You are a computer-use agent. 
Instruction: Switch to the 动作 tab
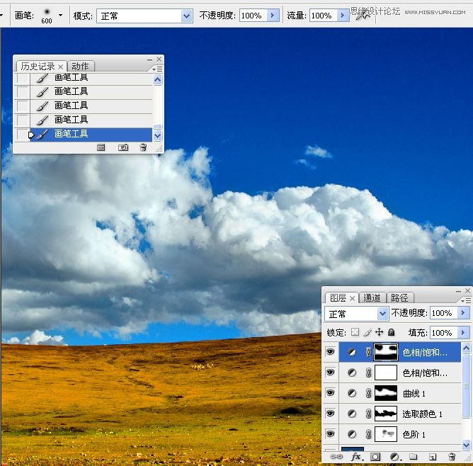[80, 67]
